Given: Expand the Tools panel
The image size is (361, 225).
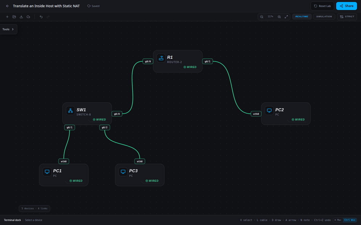Looking at the screenshot, I should click(x=8, y=29).
